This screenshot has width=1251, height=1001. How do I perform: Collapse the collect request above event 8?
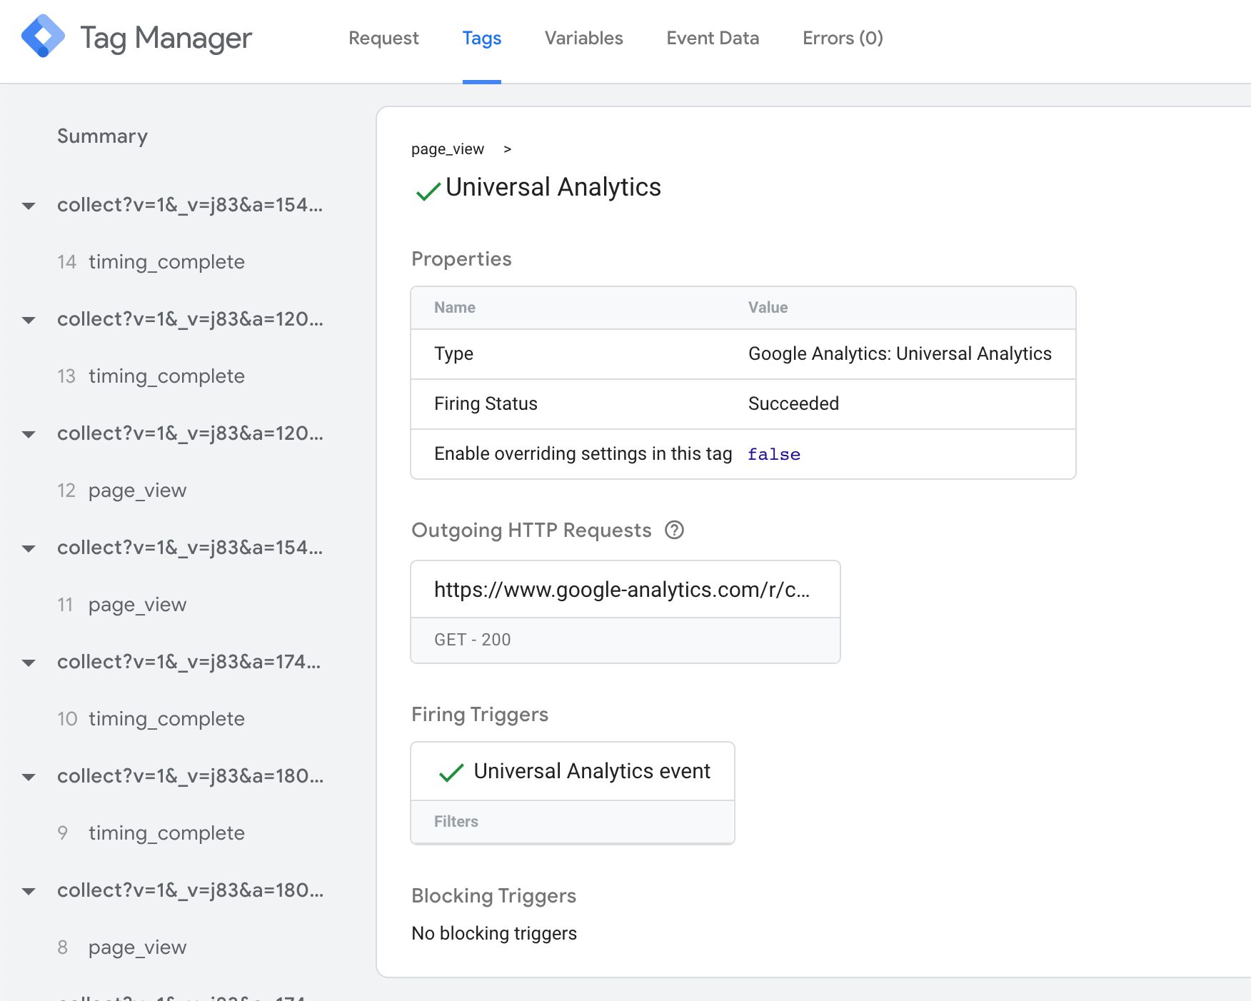(29, 891)
